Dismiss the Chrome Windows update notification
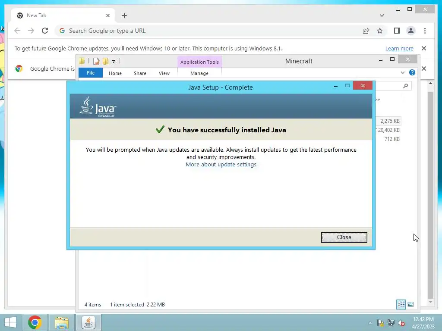Screen dimensions: 442x331 [x=424, y=48]
